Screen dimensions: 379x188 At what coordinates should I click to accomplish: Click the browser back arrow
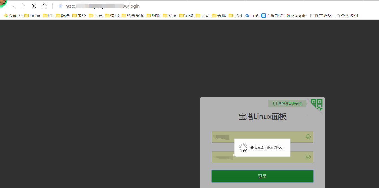[14, 6]
